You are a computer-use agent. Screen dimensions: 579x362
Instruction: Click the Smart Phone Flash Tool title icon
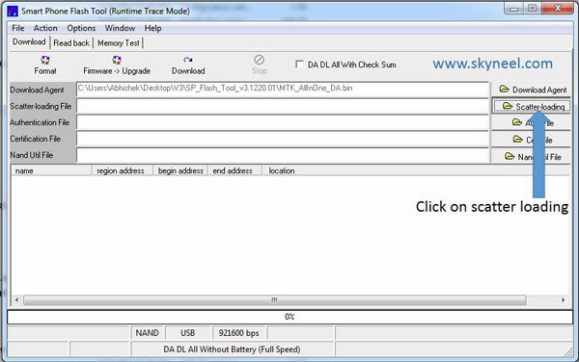13,11
